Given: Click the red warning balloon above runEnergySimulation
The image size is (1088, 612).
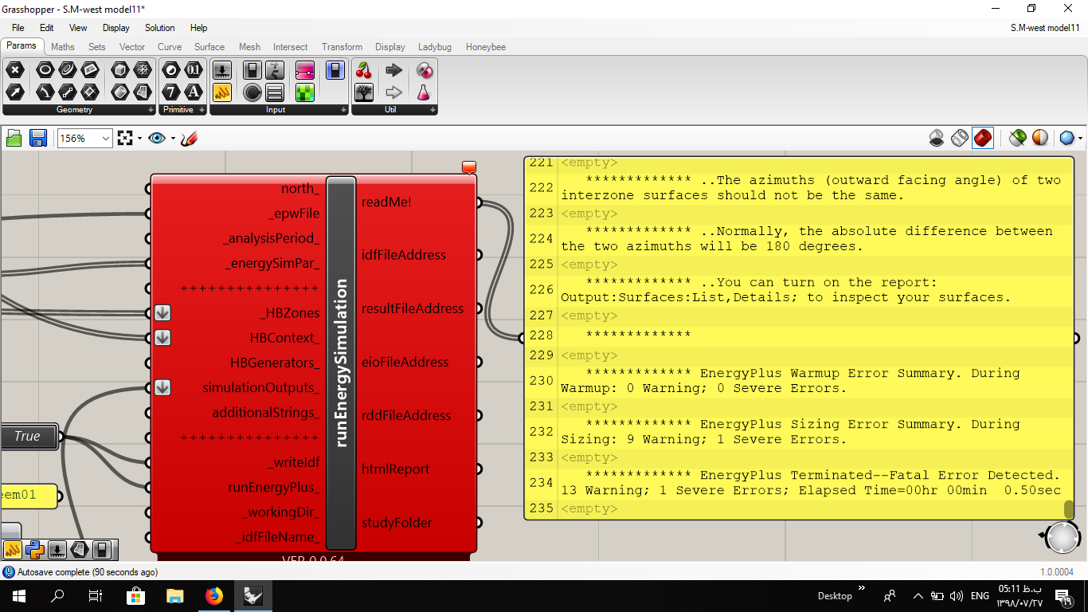Looking at the screenshot, I should pos(469,167).
